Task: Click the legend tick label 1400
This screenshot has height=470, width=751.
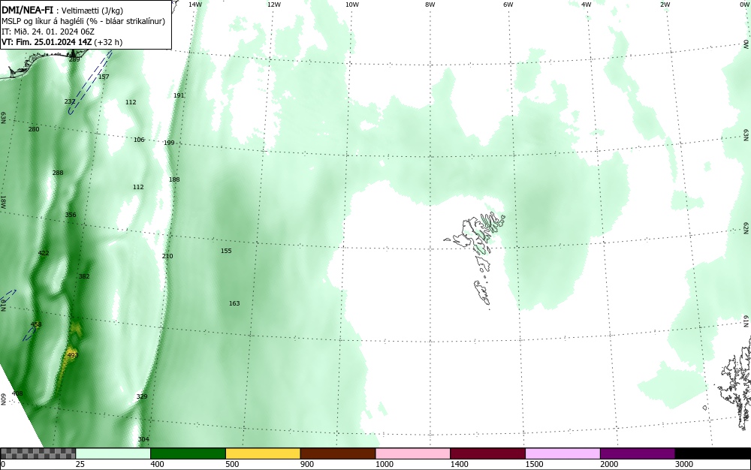Action: pyautogui.click(x=460, y=464)
